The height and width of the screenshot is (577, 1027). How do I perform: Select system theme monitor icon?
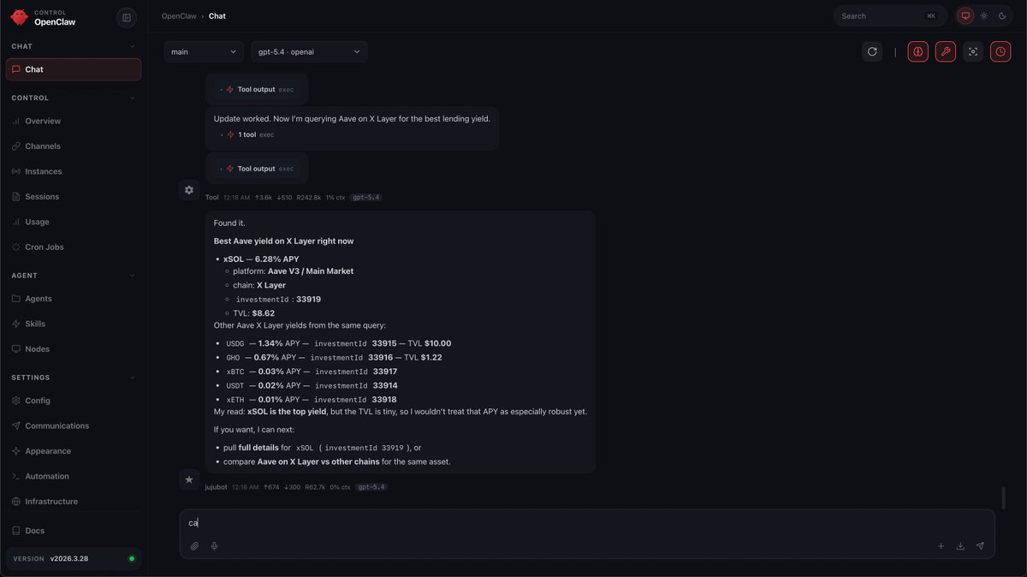point(965,15)
